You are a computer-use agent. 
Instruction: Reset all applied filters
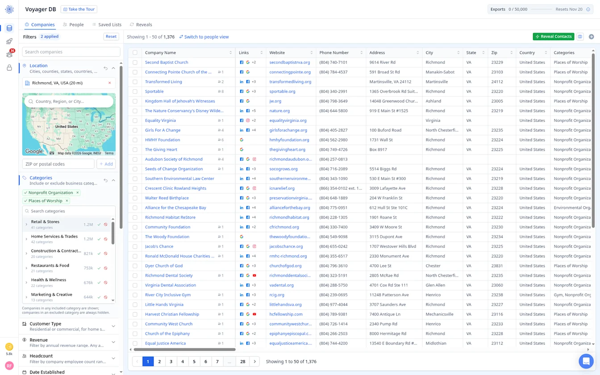point(111,37)
